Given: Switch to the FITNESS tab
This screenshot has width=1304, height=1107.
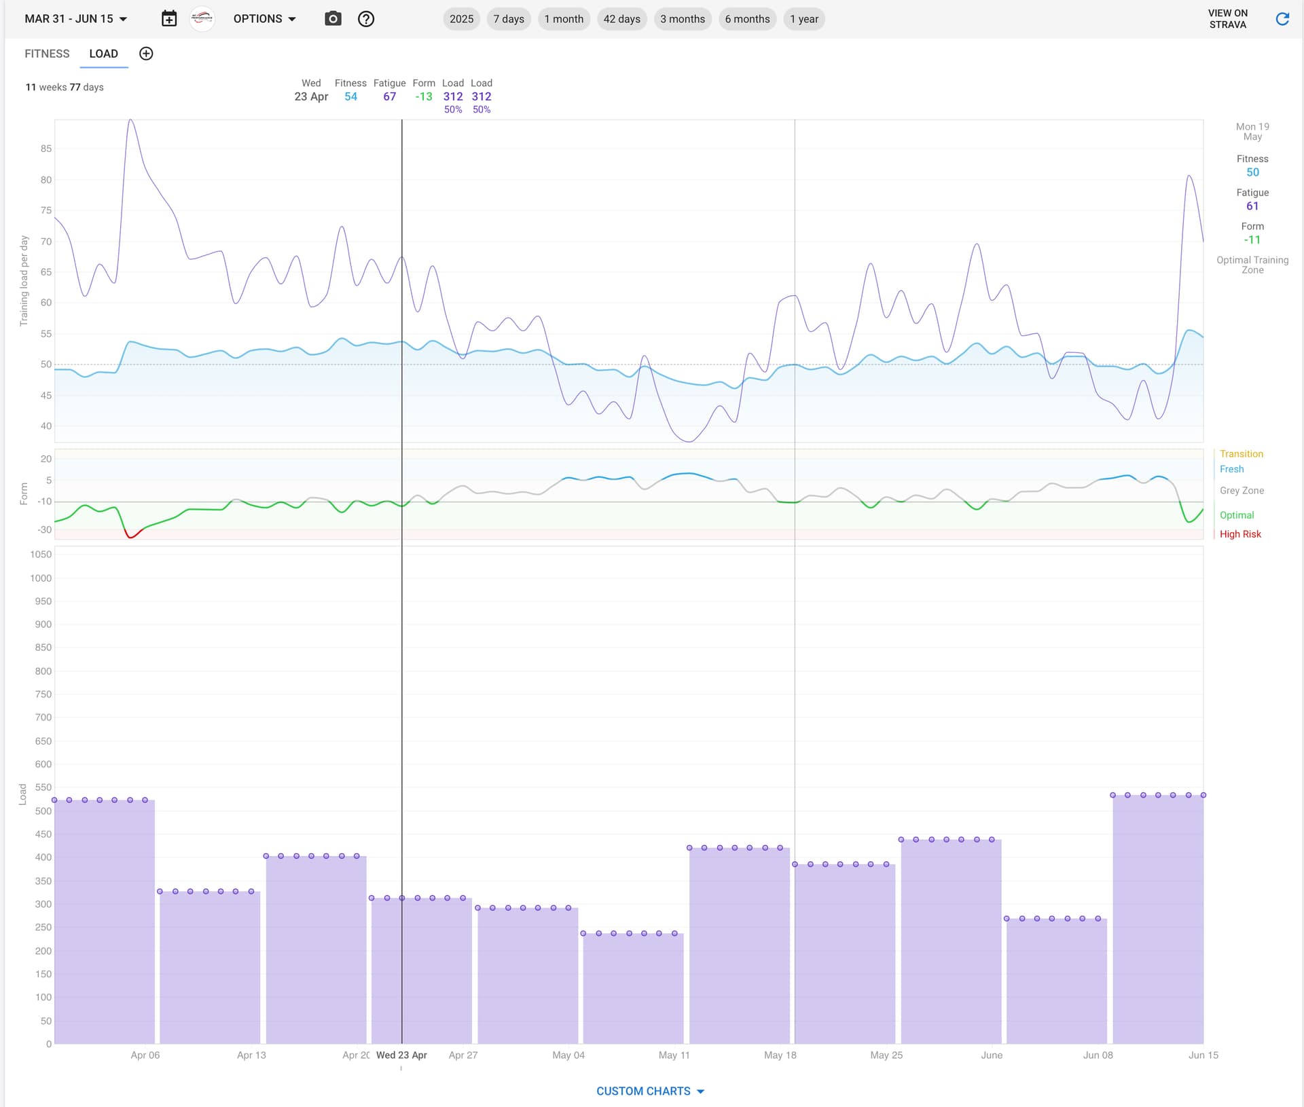Looking at the screenshot, I should [47, 54].
